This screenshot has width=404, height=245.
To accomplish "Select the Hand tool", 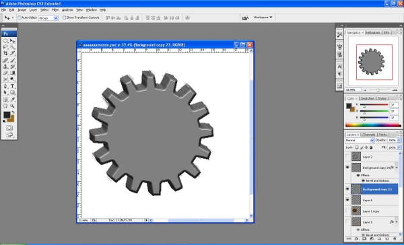I will (5, 106).
